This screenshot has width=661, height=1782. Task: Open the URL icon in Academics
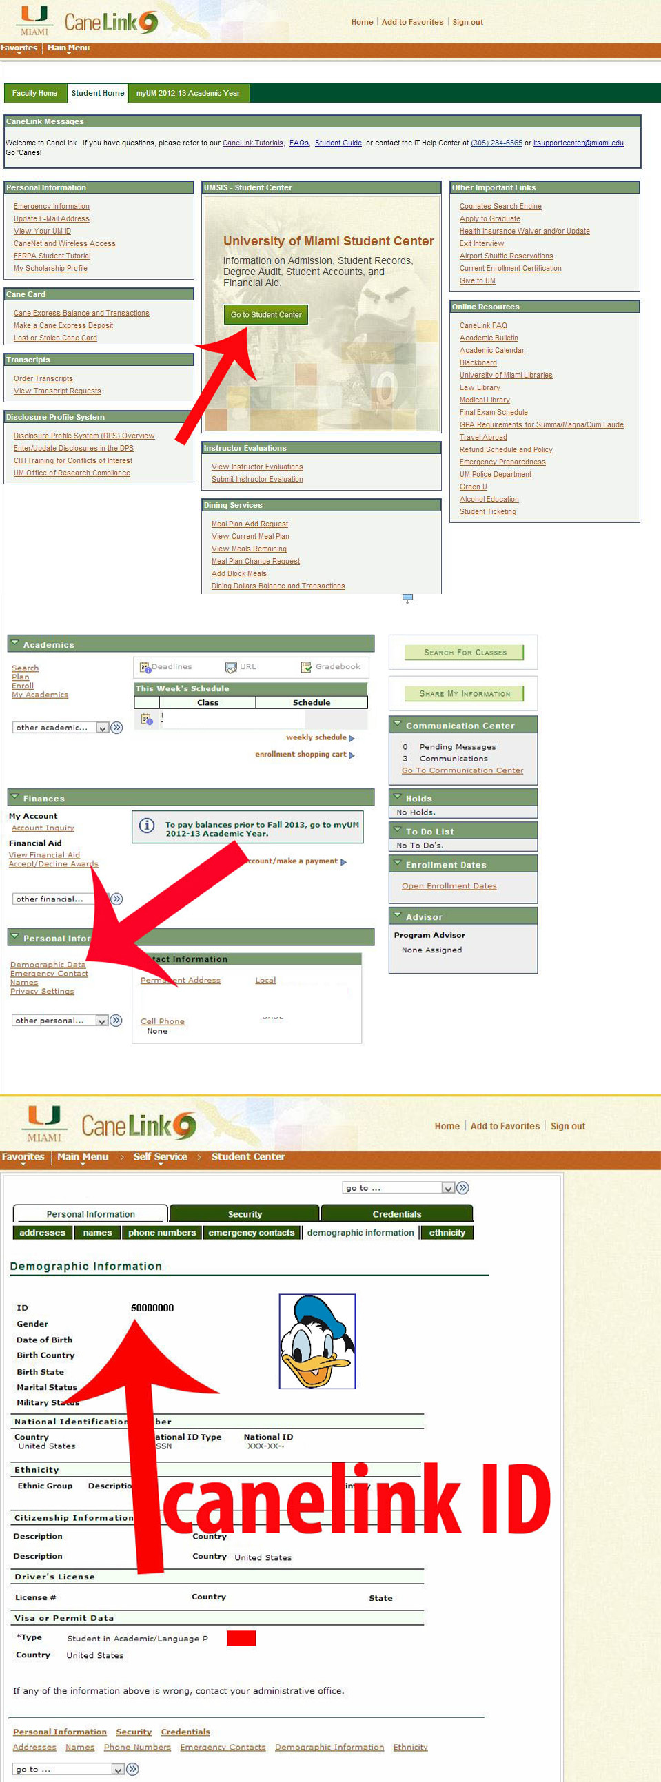[231, 667]
